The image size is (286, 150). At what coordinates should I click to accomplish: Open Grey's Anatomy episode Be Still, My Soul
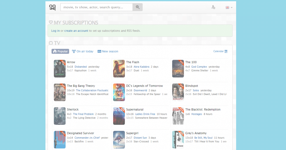203,138
